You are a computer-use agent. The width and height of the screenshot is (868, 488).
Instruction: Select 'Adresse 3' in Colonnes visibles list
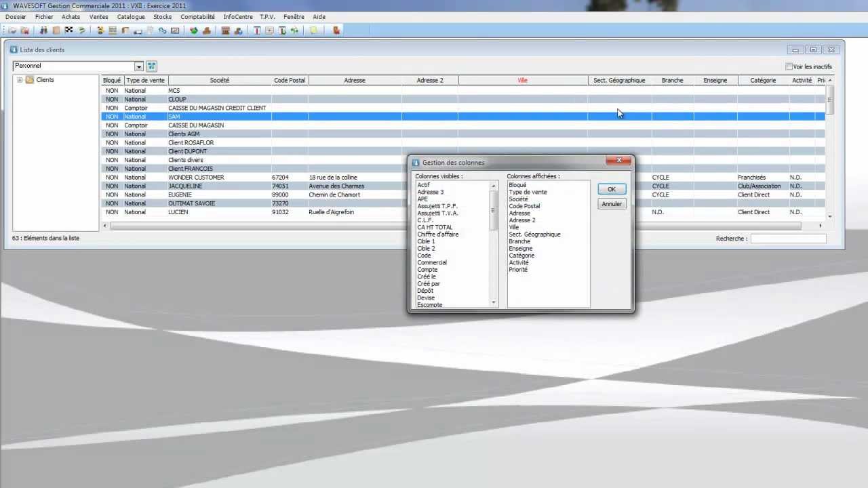click(431, 192)
